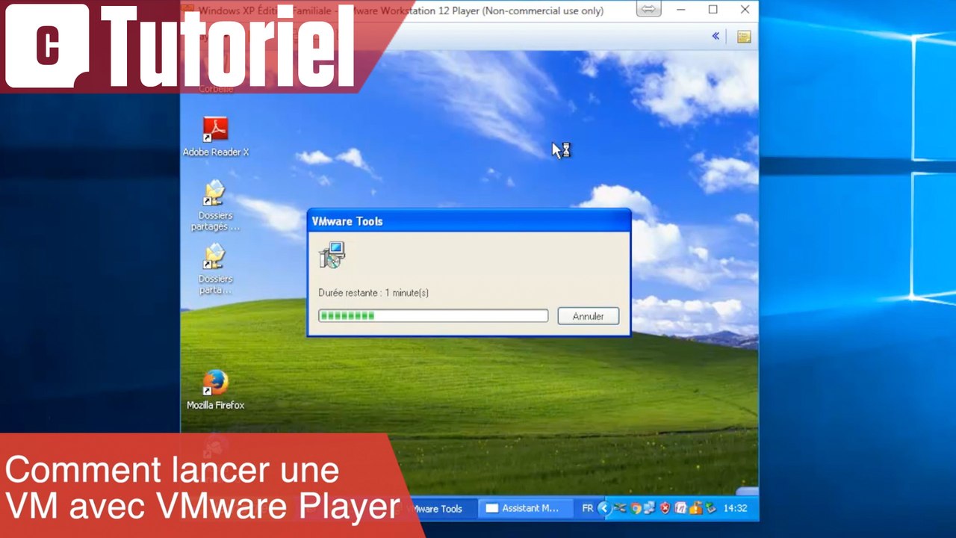Maximize the VMware Workstation 12 Player window
Image resolution: width=956 pixels, height=538 pixels.
coord(713,10)
